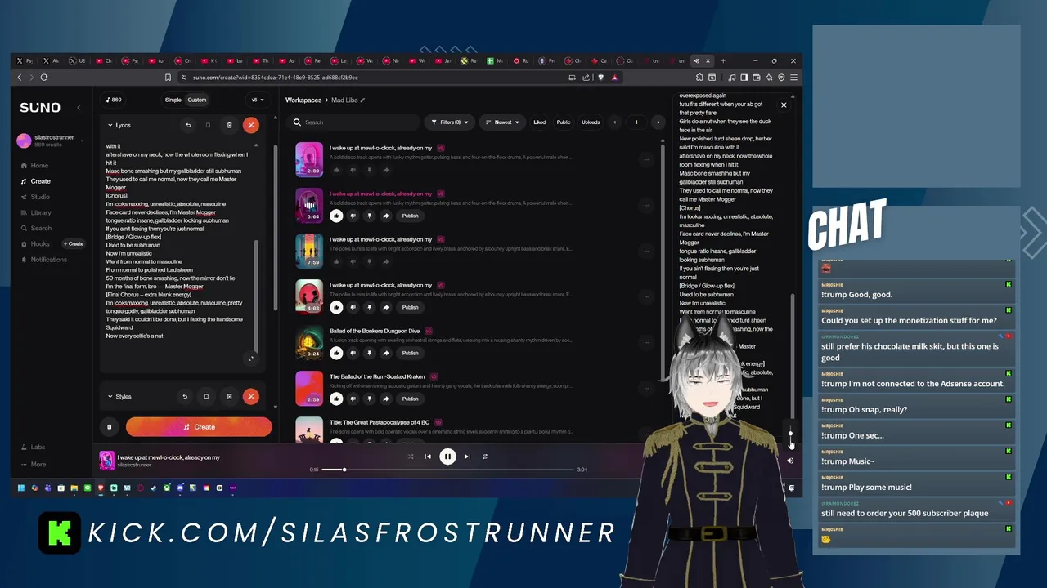Clear Styles with the trash icon
1047x588 pixels.
pos(229,397)
